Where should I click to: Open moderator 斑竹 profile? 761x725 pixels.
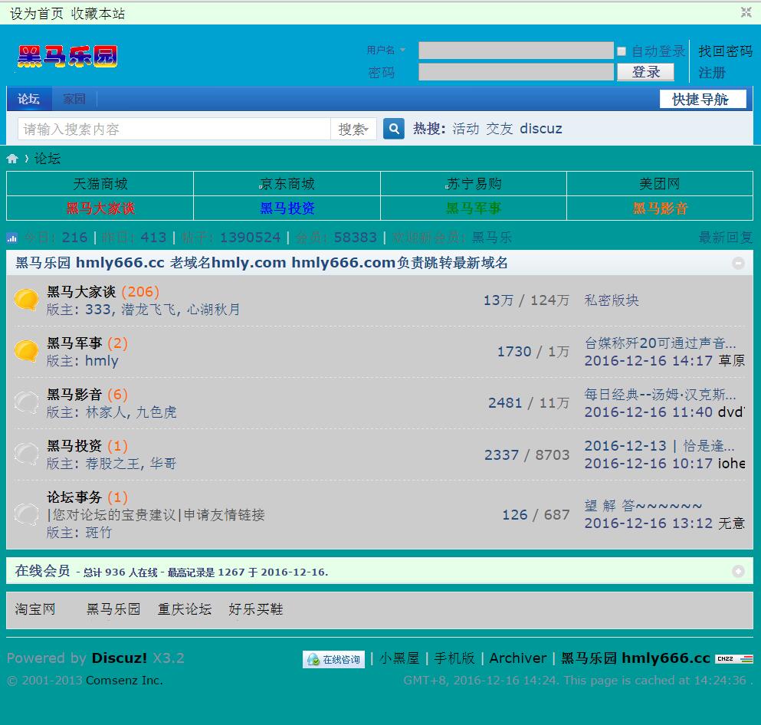(99, 533)
